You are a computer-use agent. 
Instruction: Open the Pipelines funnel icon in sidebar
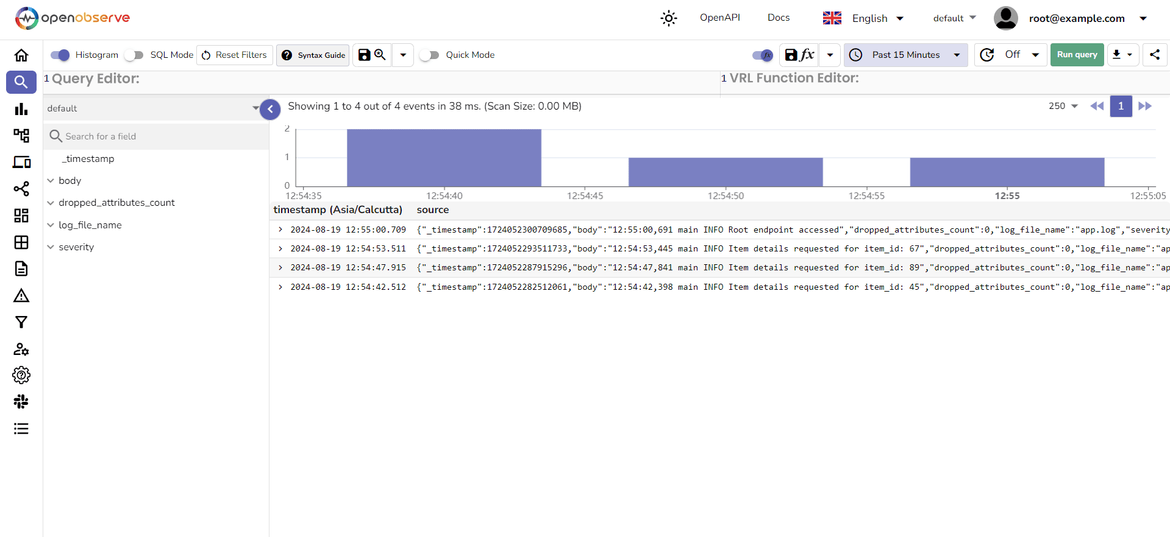[21, 323]
